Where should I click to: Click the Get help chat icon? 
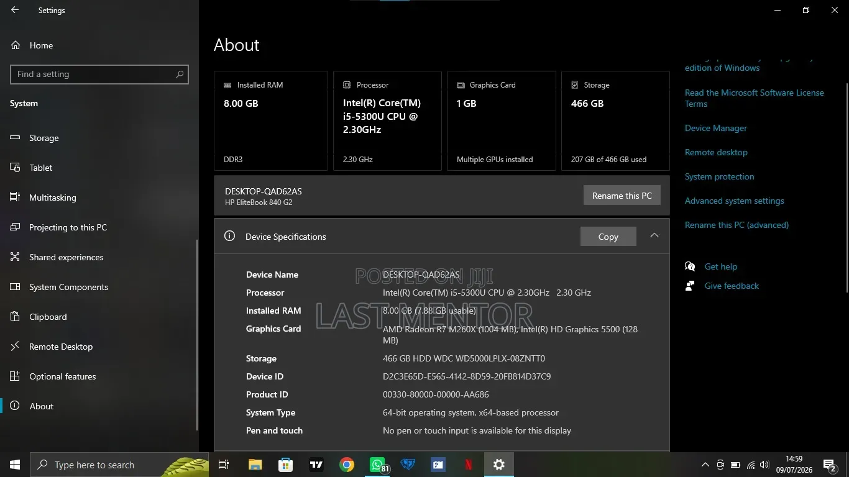690,266
